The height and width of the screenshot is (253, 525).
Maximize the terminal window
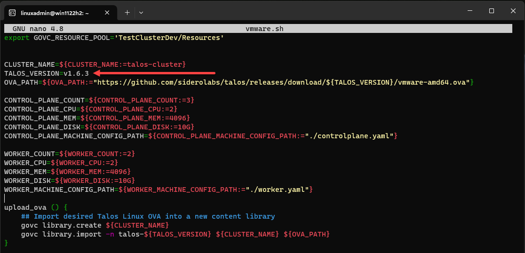point(491,11)
